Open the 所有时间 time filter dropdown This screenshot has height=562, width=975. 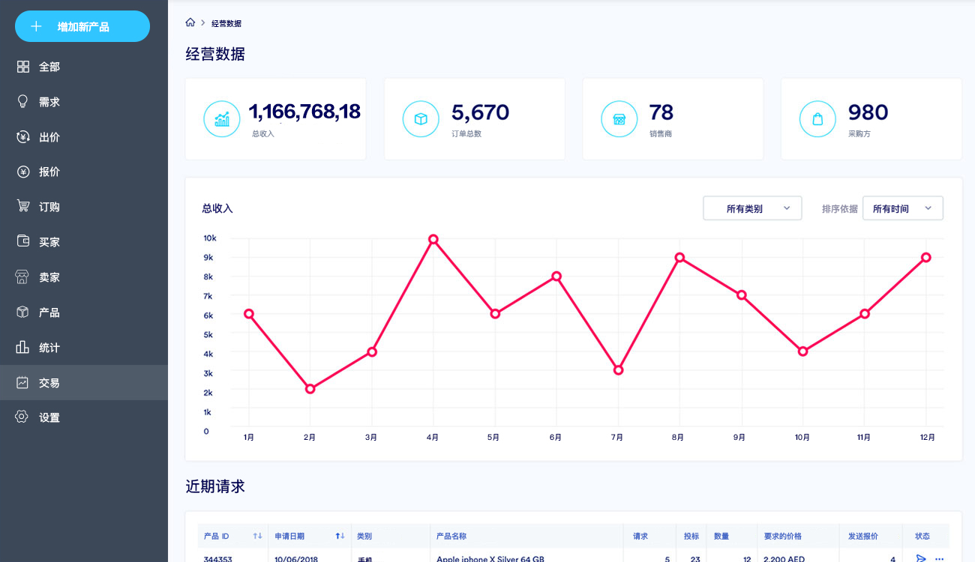(x=902, y=208)
